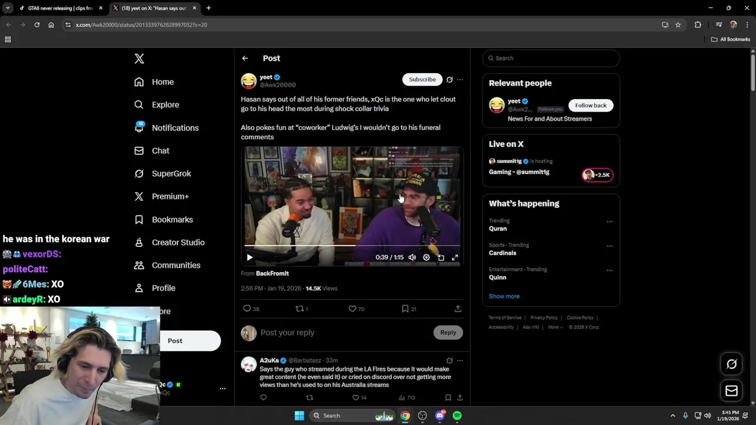Viewport: 756px width, 425px height.
Task: Click the X logo in sidebar
Action: pyautogui.click(x=139, y=58)
